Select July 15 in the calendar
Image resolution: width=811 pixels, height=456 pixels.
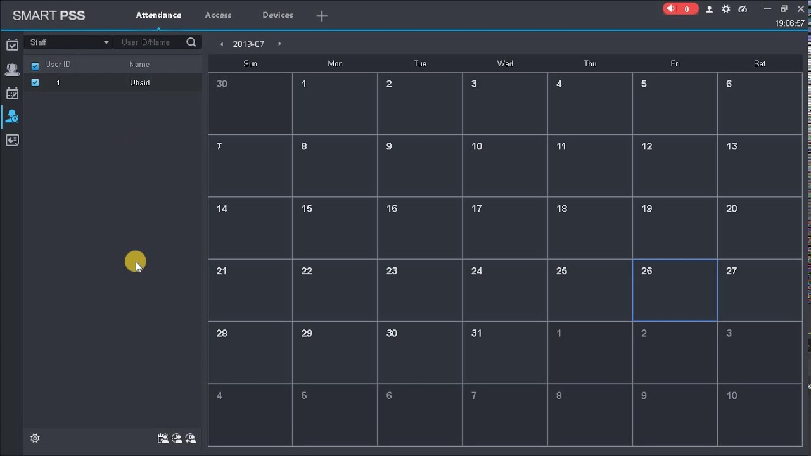(335, 228)
